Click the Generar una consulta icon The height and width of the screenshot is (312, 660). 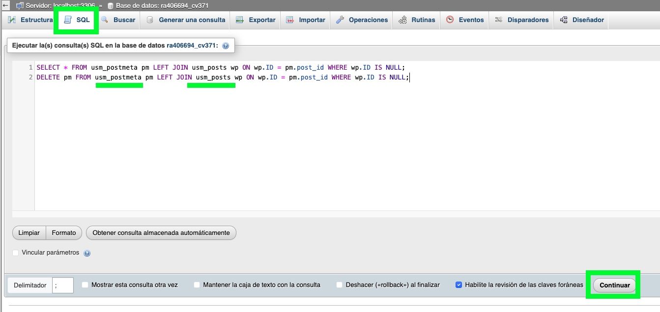[150, 20]
